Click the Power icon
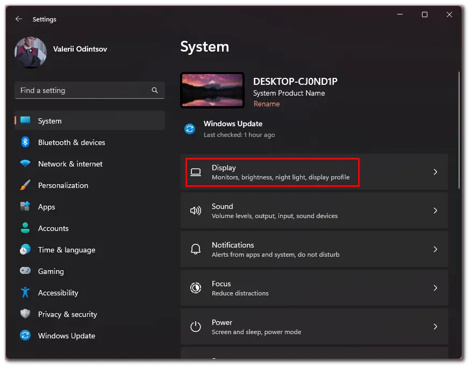The height and width of the screenshot is (369, 472). (196, 327)
